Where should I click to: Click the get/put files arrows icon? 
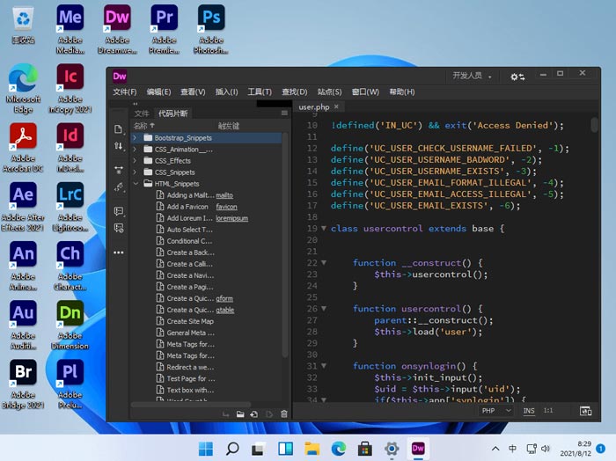pyautogui.click(x=118, y=146)
